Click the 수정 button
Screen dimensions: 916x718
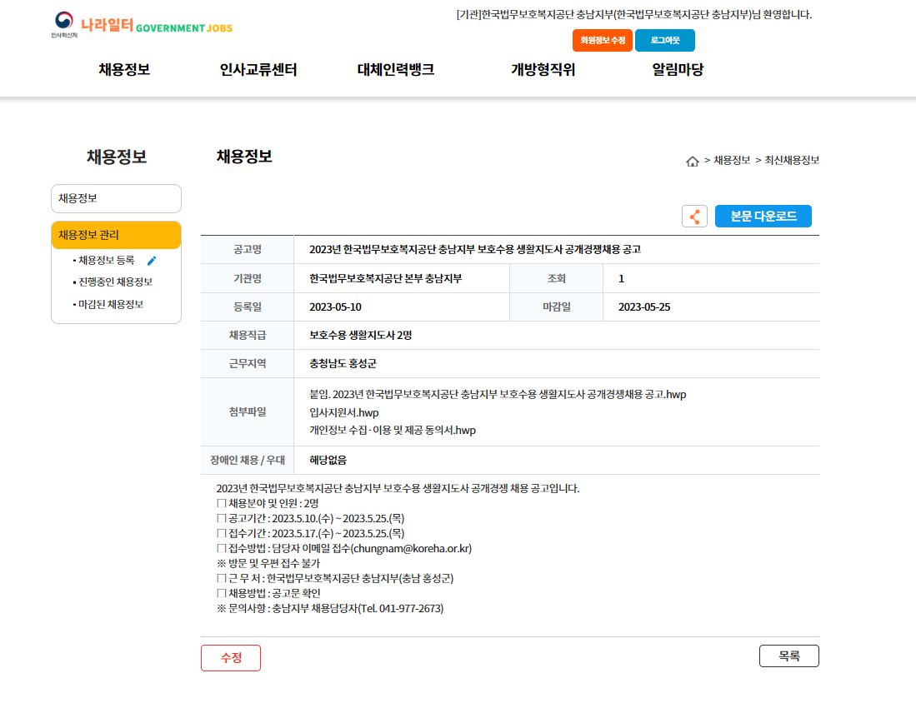pyautogui.click(x=231, y=658)
